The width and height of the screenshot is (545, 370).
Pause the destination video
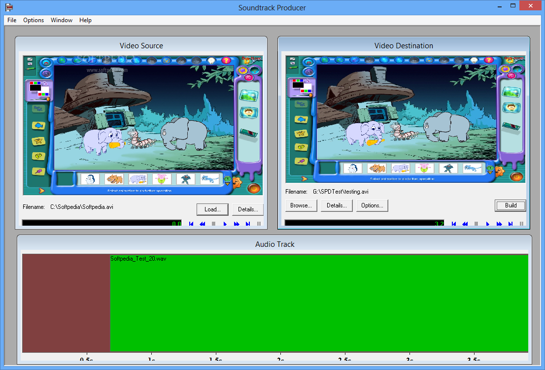[x=522, y=224]
